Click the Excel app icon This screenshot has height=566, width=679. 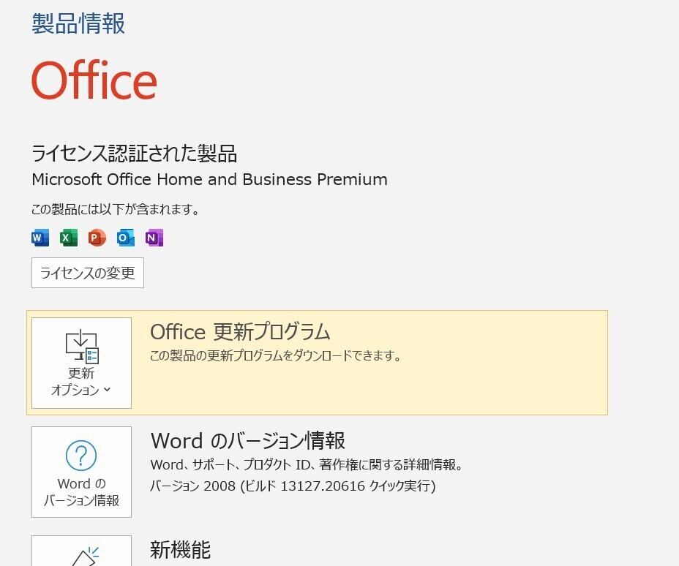point(69,238)
